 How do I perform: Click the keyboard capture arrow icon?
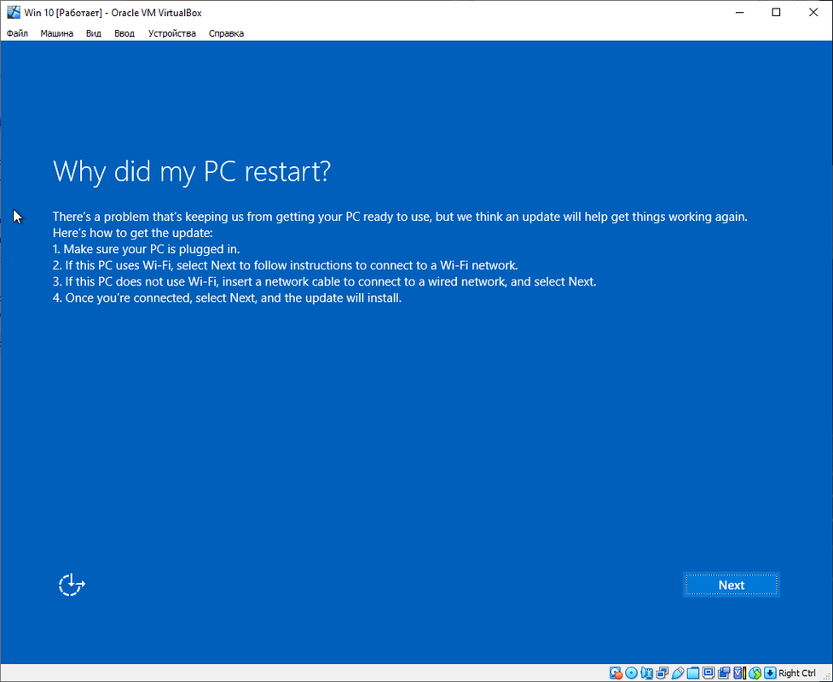click(770, 673)
